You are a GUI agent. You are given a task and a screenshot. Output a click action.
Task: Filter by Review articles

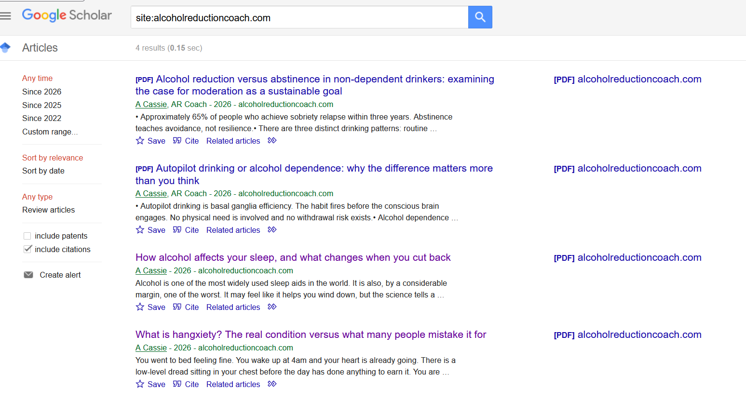[x=48, y=210]
